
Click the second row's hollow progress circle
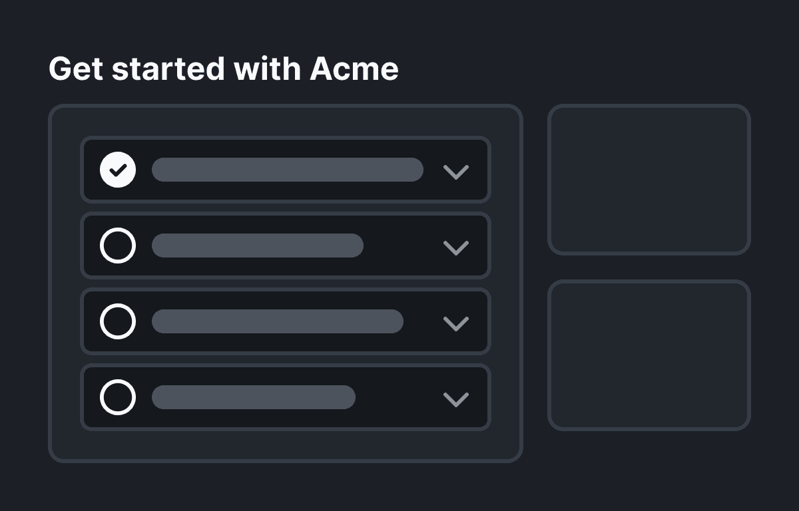[119, 246]
